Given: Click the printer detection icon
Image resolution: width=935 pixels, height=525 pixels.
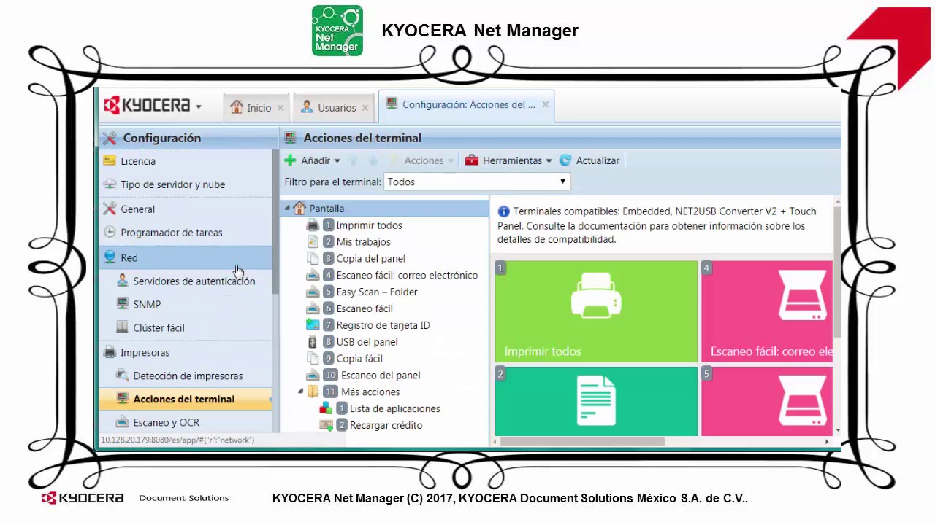Looking at the screenshot, I should coord(122,375).
